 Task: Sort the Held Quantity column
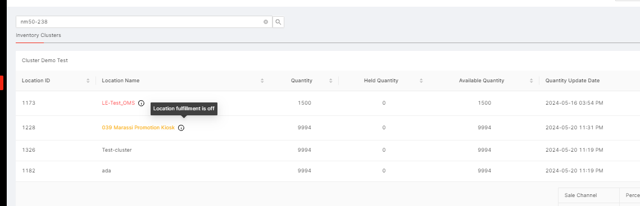click(421, 81)
